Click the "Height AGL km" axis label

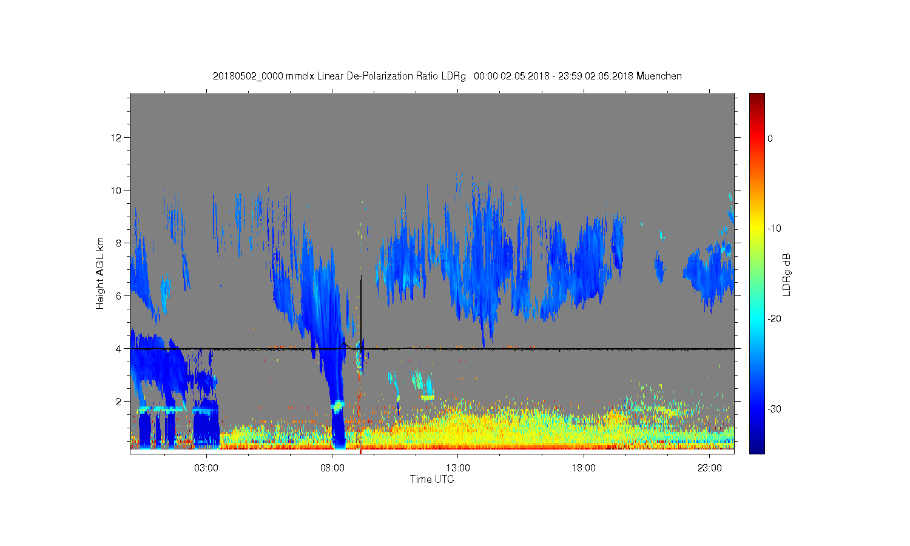(100, 273)
